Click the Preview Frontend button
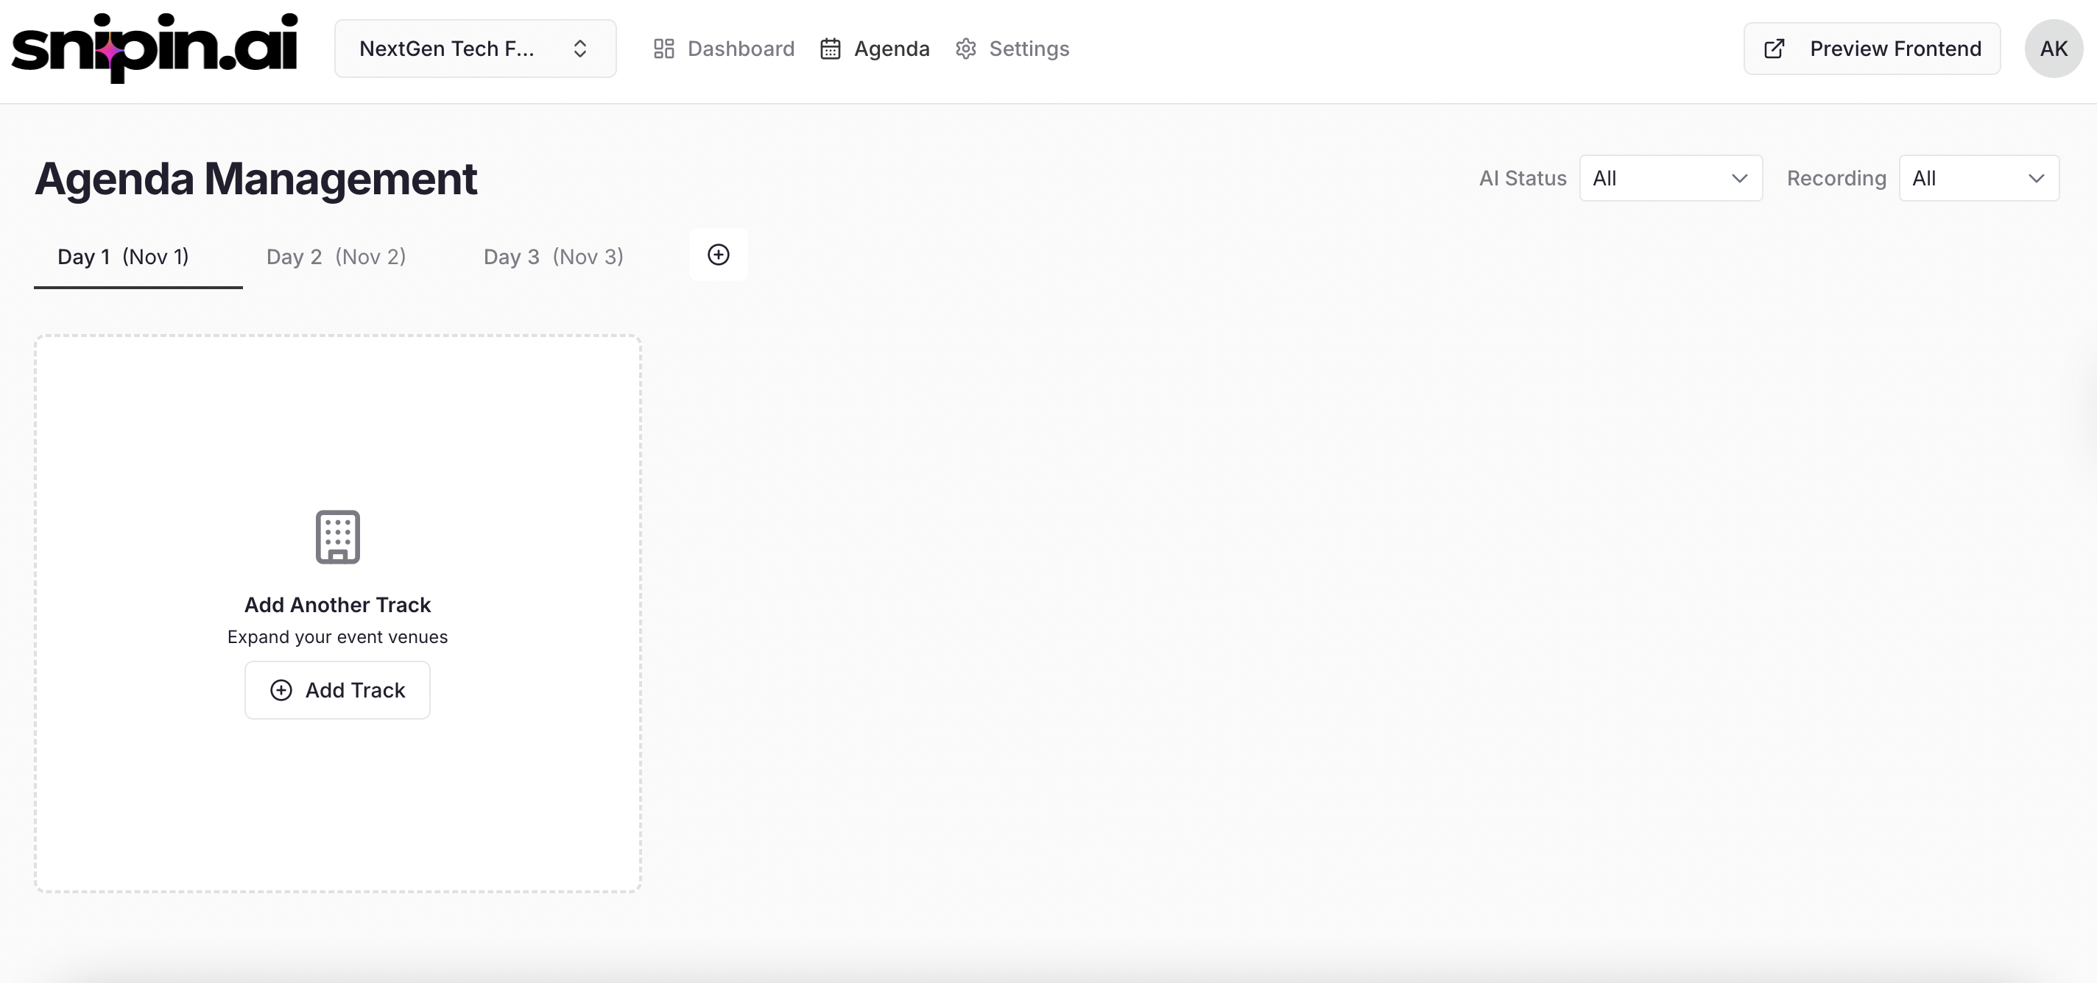The image size is (2097, 983). pos(1871,48)
